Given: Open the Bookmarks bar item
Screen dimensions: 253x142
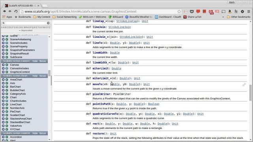Looking at the screenshot, I should pyautogui.click(x=23, y=17).
